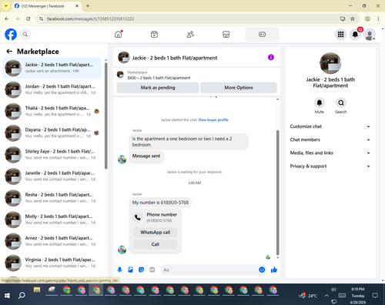Go back from Marketplace chats list

click(x=9, y=52)
